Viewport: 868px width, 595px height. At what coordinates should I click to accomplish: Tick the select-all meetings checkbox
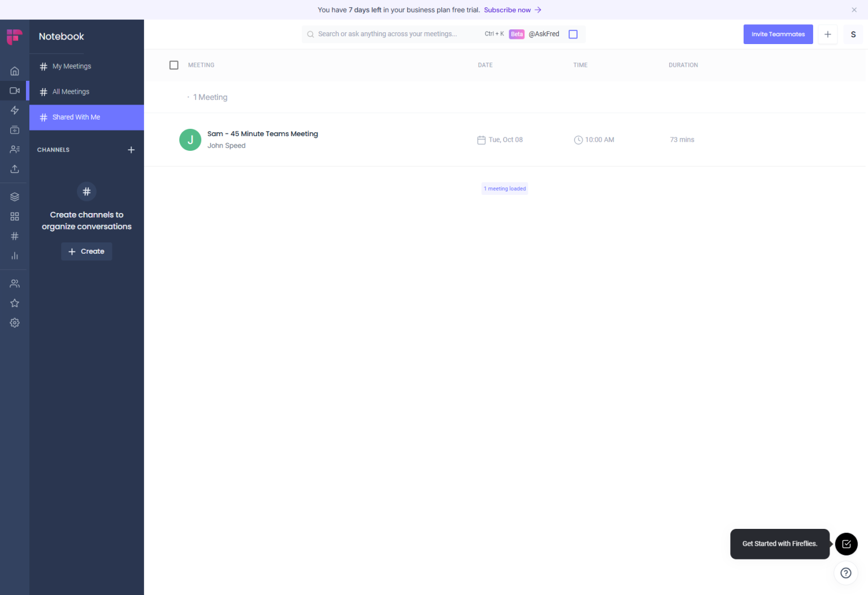click(x=174, y=65)
